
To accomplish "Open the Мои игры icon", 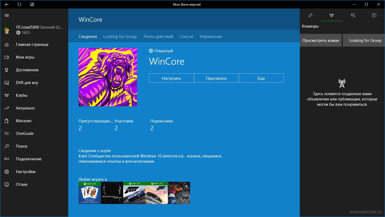I will pos(7,57).
